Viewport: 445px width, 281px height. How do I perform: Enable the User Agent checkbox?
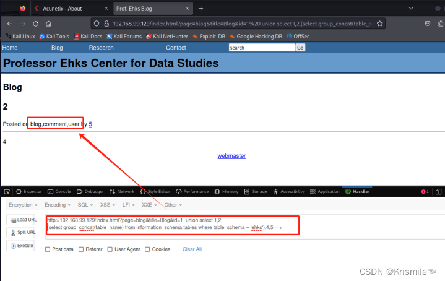110,249
